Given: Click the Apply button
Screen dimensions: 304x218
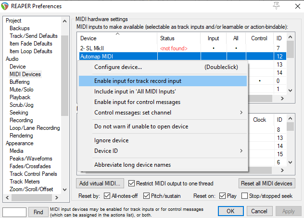Looking at the screenshot, I should click(x=288, y=211).
